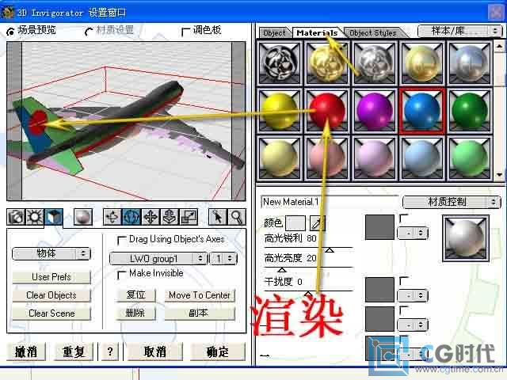This screenshot has height=380, width=507.
Task: Select the object cube tool icon
Action: (54, 217)
